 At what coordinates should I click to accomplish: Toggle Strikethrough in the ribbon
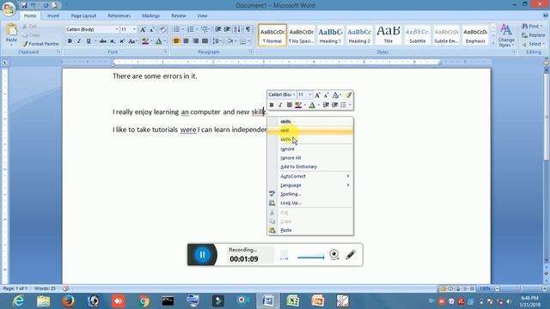coord(103,41)
